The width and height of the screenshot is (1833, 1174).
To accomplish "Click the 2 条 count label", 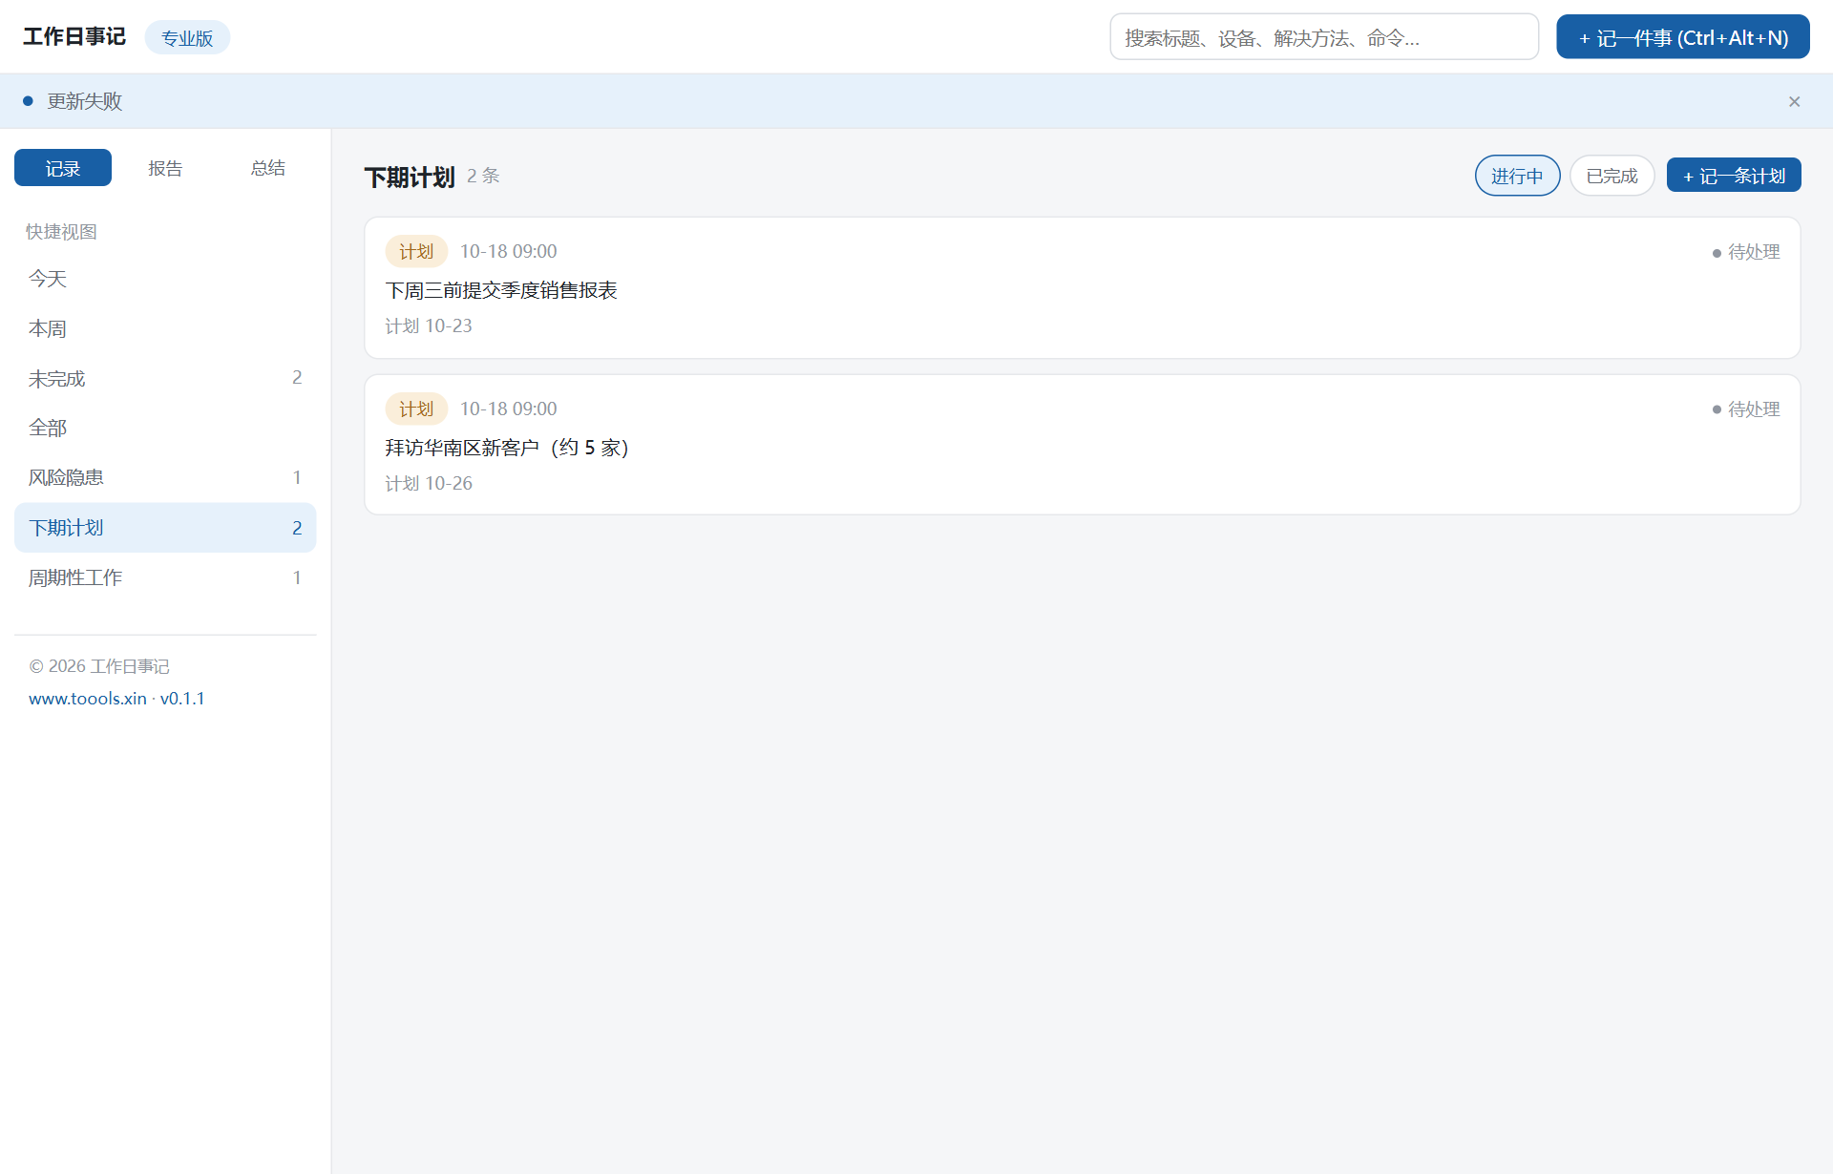I will (483, 176).
